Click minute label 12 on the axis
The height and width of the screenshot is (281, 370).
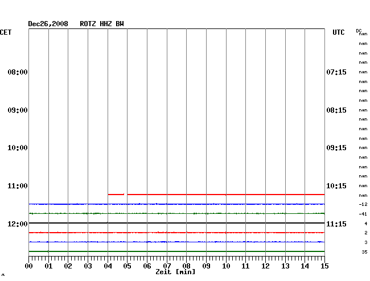(265, 266)
